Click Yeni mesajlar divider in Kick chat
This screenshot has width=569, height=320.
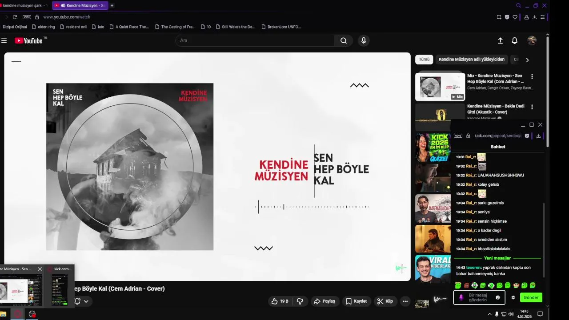coord(497,258)
